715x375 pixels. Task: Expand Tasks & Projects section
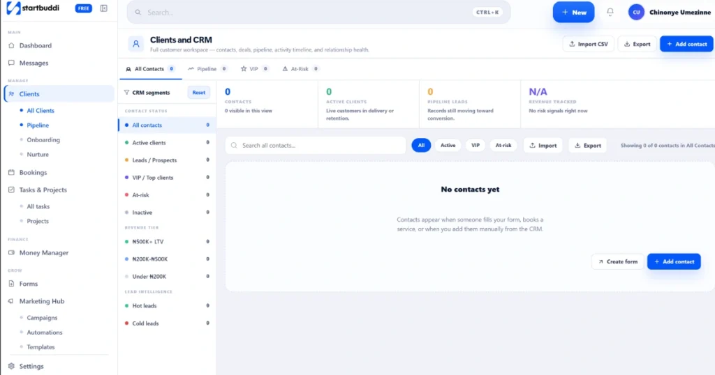click(43, 190)
